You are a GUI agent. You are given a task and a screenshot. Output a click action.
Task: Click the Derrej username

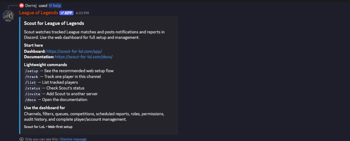(31, 5)
